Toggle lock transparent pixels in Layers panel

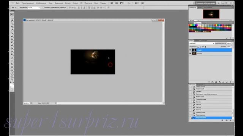pos(198,46)
